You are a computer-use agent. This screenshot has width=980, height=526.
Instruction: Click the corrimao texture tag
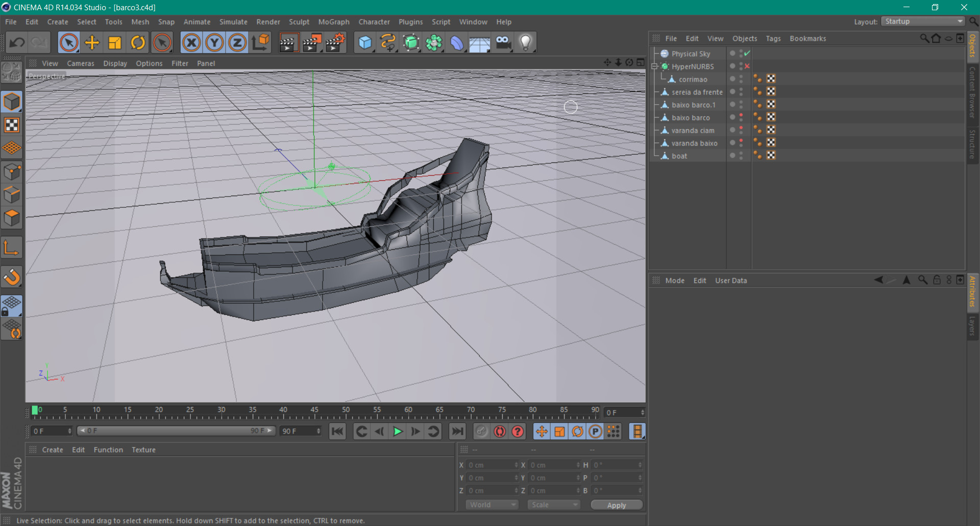point(771,79)
